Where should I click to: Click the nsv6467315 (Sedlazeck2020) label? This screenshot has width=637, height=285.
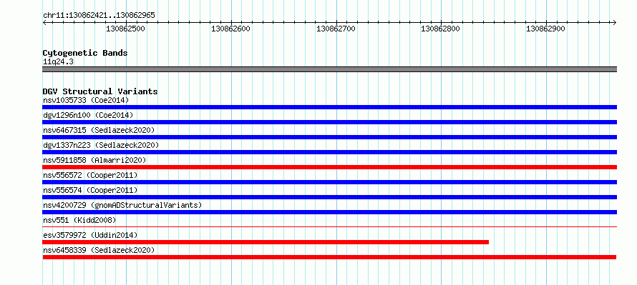point(99,130)
